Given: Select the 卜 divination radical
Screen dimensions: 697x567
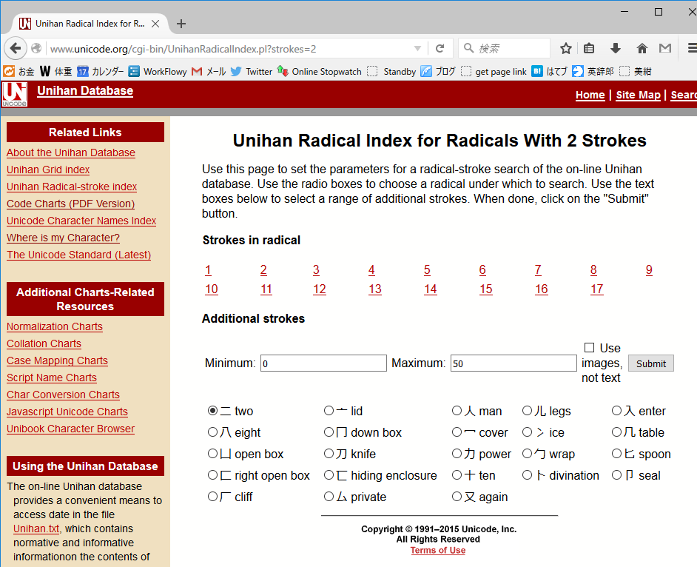Looking at the screenshot, I should tap(527, 475).
